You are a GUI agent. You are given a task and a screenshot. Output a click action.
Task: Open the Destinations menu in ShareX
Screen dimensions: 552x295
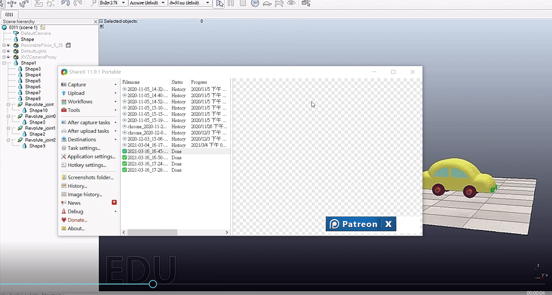(x=89, y=140)
